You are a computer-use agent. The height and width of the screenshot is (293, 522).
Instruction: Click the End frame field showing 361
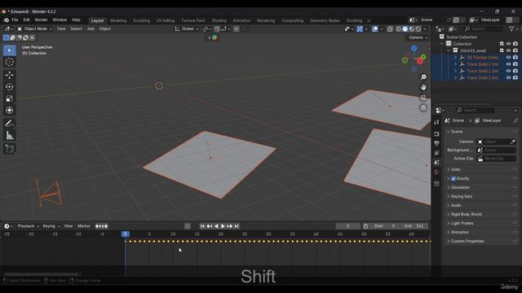(414, 226)
